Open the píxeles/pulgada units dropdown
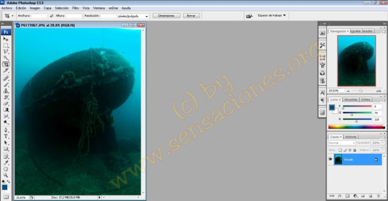This screenshot has height=201, width=388. tap(134, 16)
